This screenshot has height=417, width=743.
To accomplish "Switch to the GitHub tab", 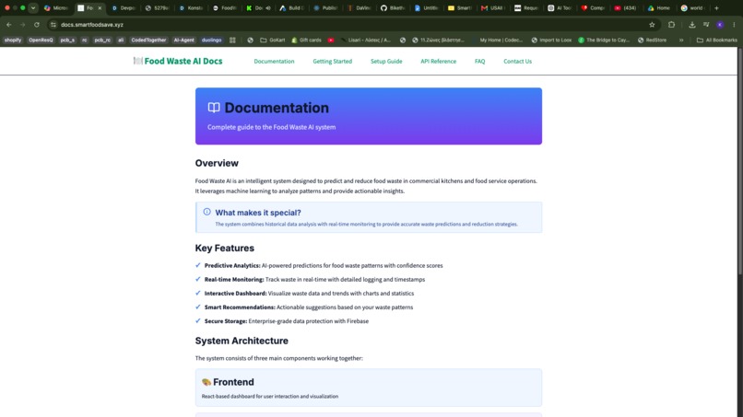I will pyautogui.click(x=393, y=8).
